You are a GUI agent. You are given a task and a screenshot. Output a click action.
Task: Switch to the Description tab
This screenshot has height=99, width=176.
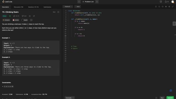5,7
